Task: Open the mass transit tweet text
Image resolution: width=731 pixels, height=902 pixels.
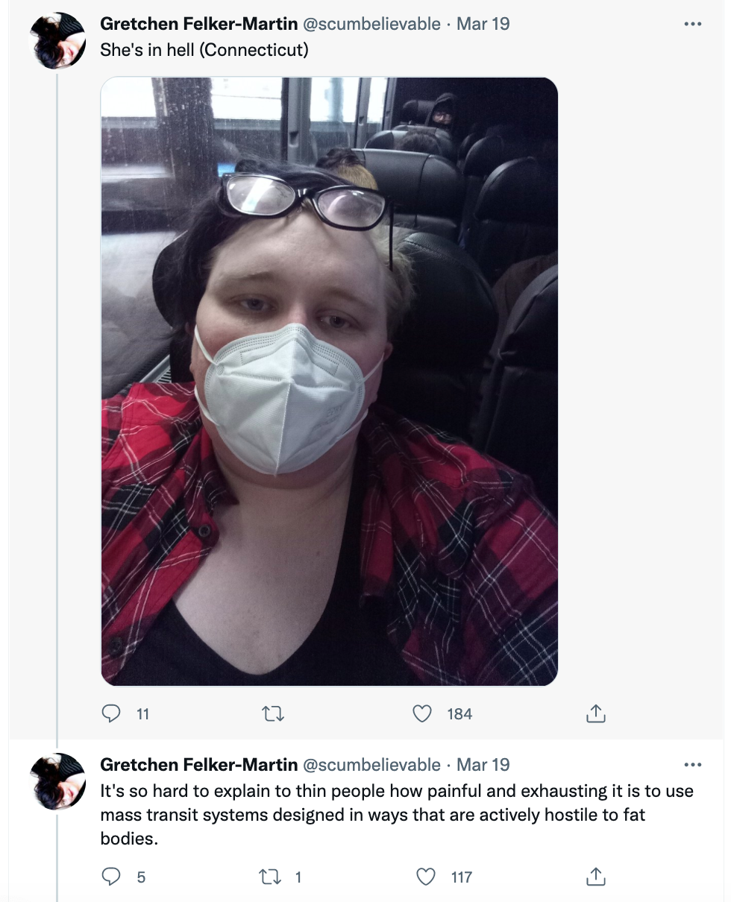Action: click(397, 815)
